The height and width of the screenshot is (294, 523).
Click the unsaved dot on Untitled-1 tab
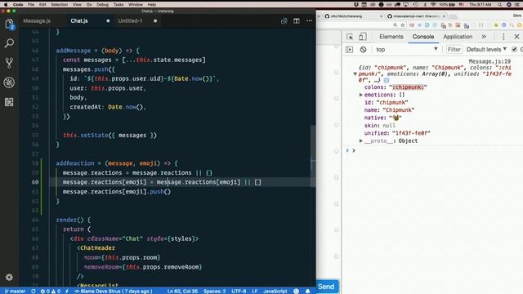[x=155, y=21]
